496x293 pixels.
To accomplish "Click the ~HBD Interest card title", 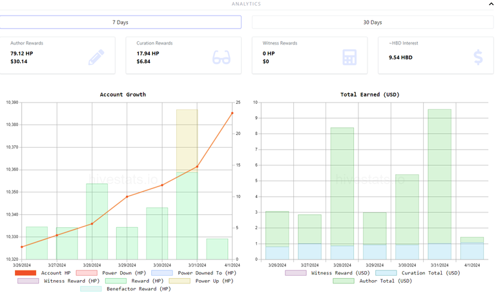I will pos(403,43).
